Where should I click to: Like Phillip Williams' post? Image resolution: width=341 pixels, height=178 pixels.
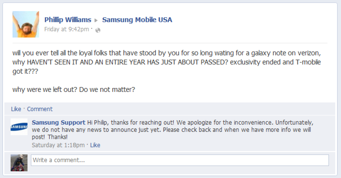(x=16, y=109)
